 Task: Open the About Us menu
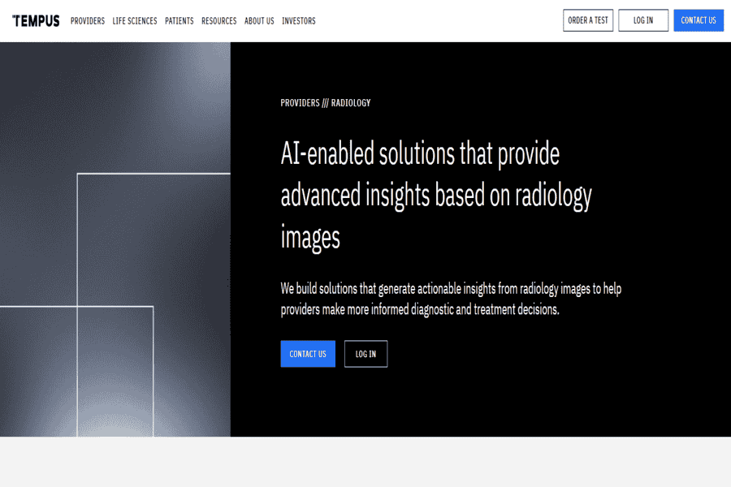click(x=259, y=21)
